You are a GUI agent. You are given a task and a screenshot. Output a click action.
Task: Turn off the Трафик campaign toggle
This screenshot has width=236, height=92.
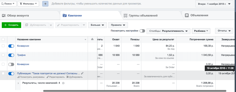[11, 55]
